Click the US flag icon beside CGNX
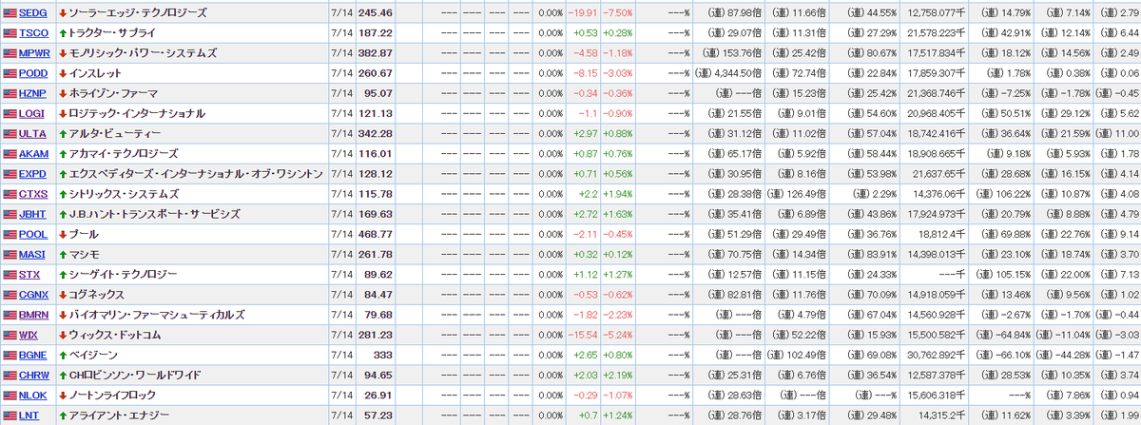This screenshot has height=425, width=1141. [10, 294]
